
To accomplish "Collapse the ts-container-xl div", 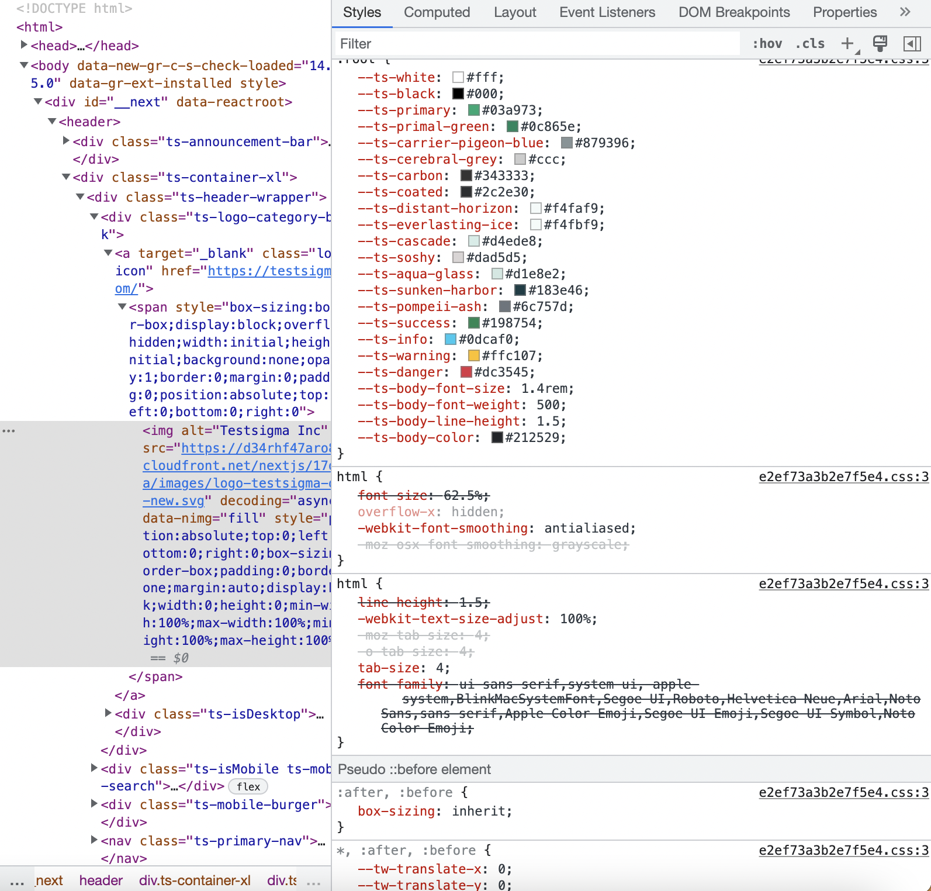I will coord(66,177).
